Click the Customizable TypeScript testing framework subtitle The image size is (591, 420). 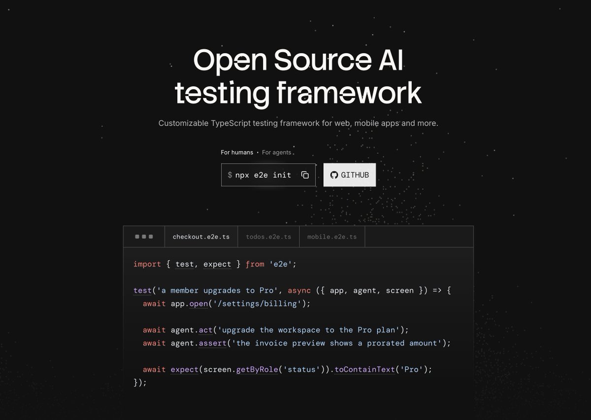tap(298, 123)
